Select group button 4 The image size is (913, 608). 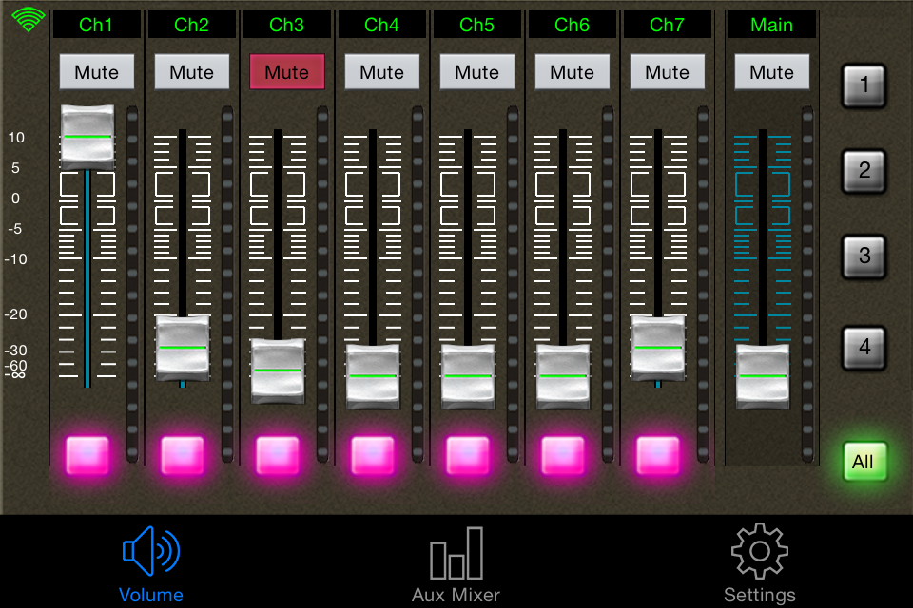[x=864, y=348]
